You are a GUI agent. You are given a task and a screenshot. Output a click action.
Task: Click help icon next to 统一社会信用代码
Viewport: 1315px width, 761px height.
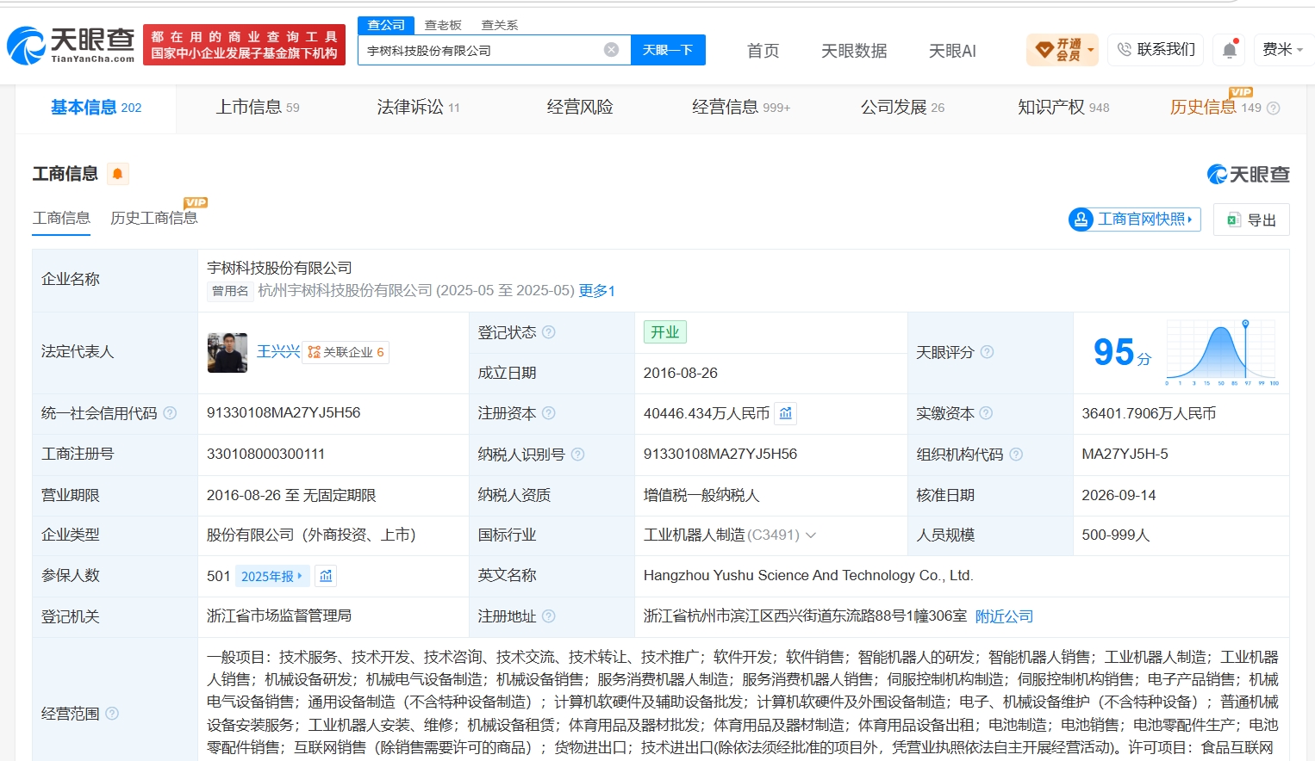click(x=170, y=413)
